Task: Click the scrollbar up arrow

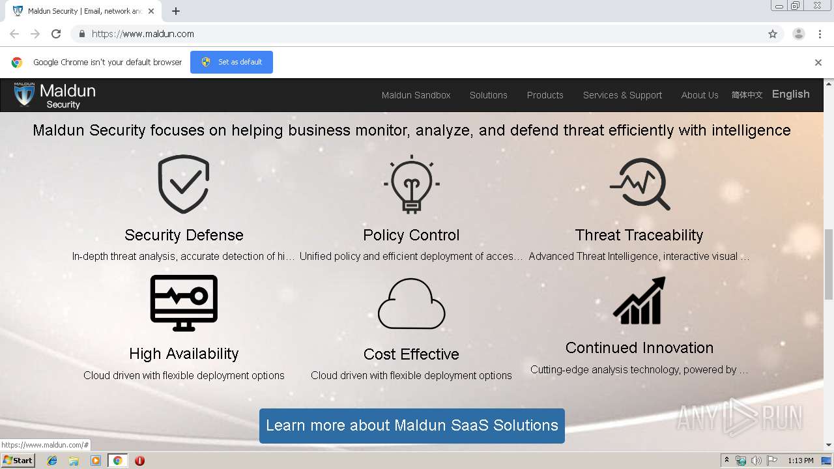Action: [x=829, y=83]
